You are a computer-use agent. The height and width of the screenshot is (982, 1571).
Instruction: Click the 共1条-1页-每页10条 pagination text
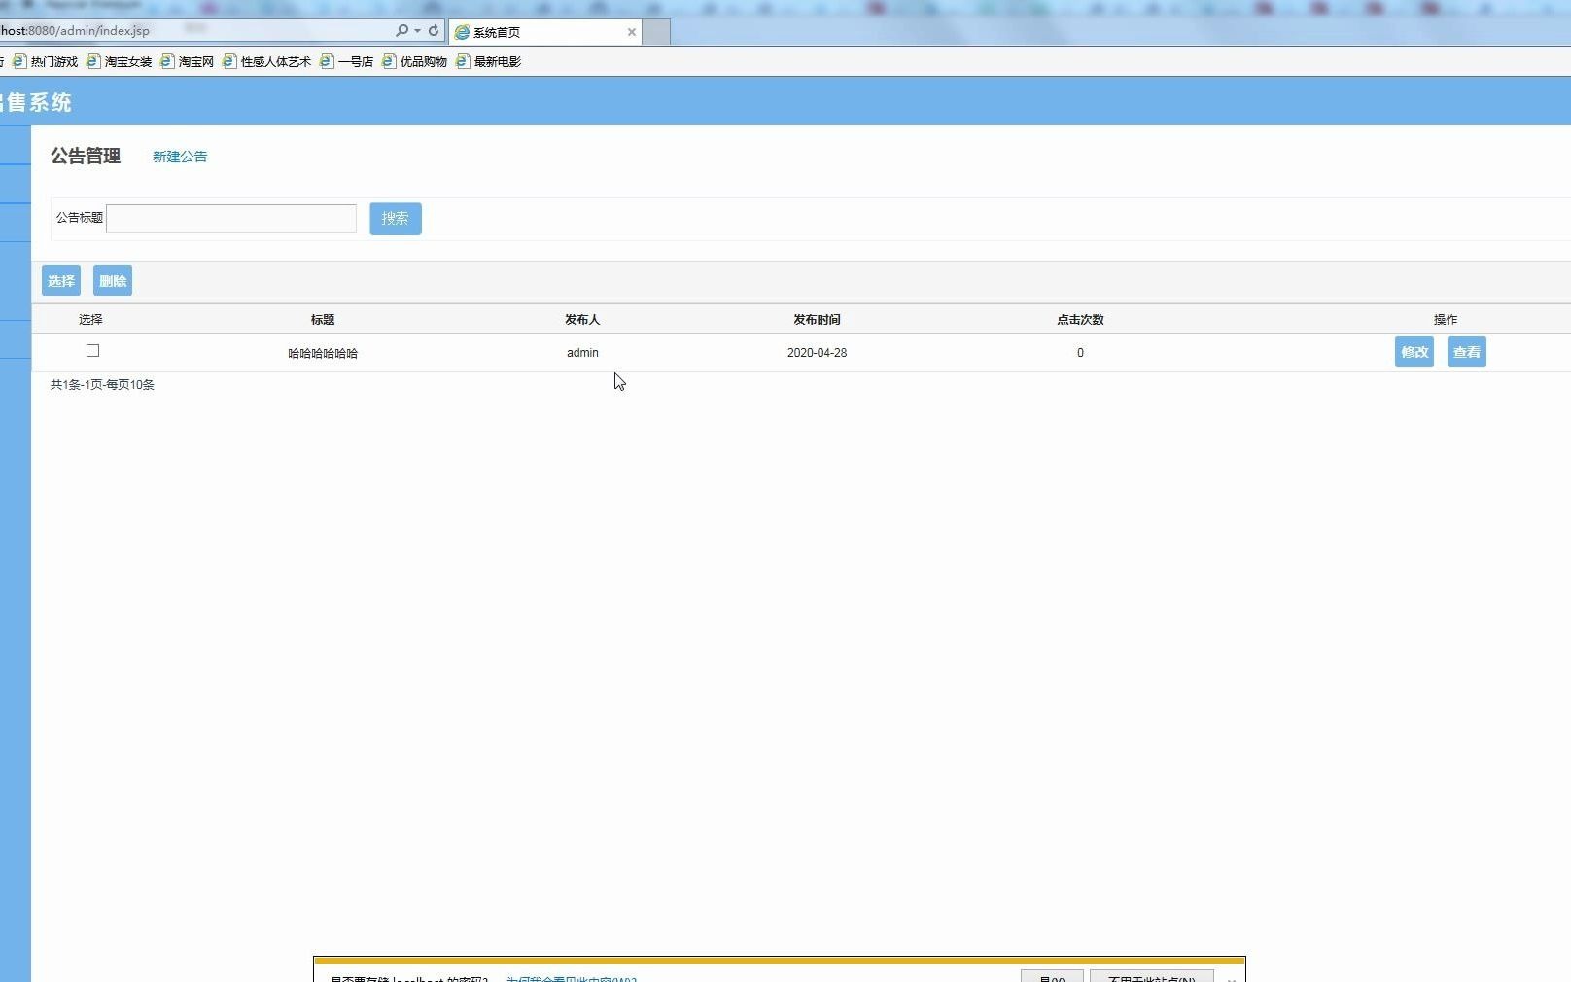tap(102, 385)
